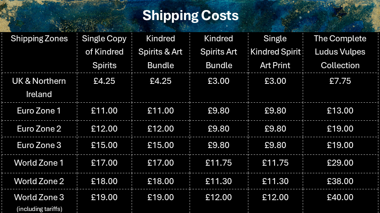Click the £29.00 World Zone 1 price
The height and width of the screenshot is (213, 380).
[340, 163]
